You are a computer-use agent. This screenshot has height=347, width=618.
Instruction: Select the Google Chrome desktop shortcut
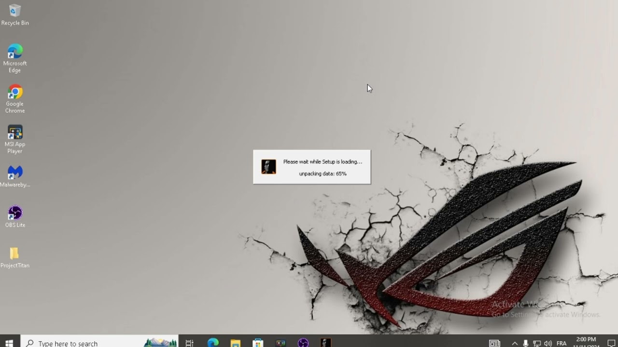pyautogui.click(x=15, y=99)
